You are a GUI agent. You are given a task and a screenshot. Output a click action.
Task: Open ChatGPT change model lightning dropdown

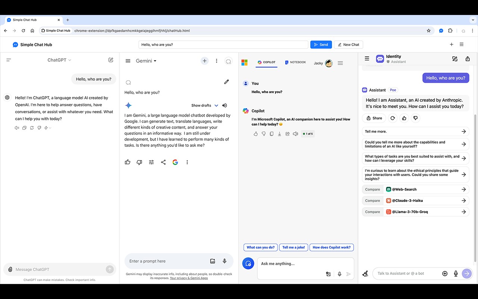(x=48, y=128)
